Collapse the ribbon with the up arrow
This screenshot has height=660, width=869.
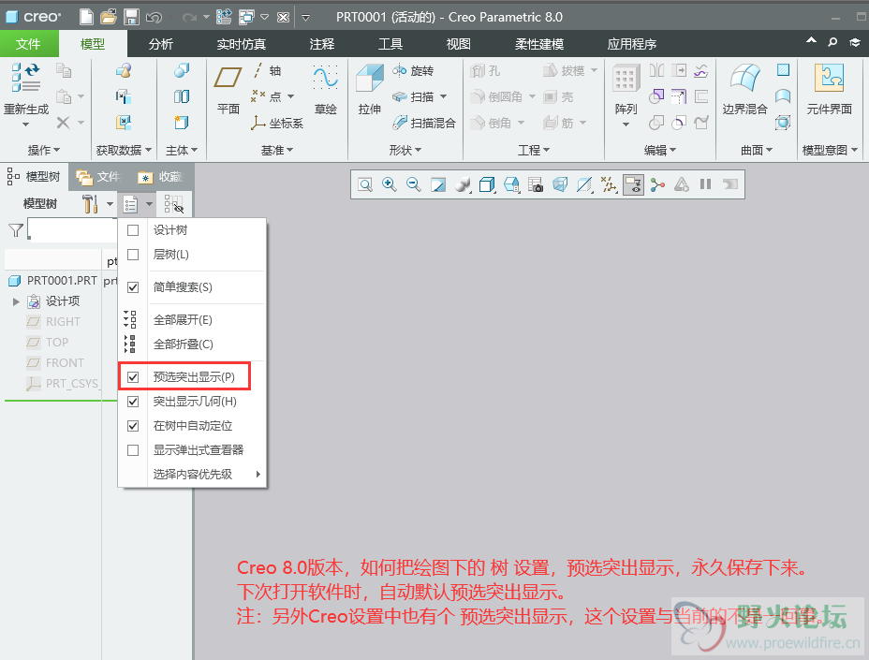[x=811, y=40]
